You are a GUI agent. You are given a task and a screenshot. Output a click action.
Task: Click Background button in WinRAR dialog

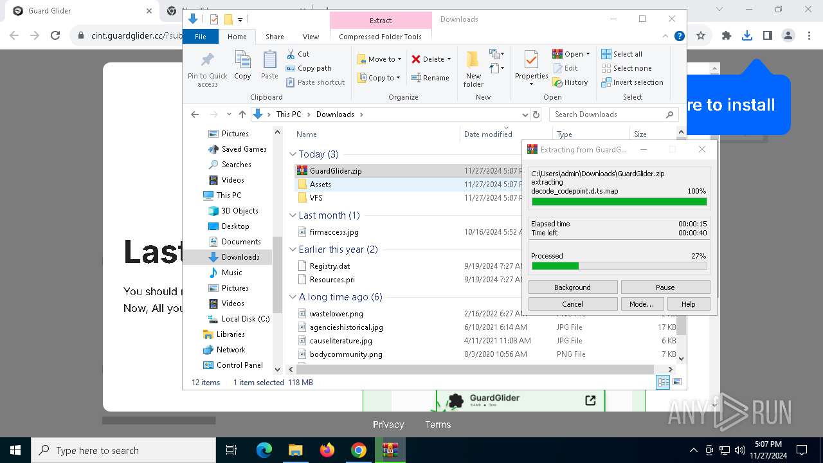(x=572, y=287)
